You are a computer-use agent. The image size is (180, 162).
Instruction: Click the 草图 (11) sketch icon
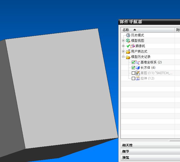pos(137,73)
